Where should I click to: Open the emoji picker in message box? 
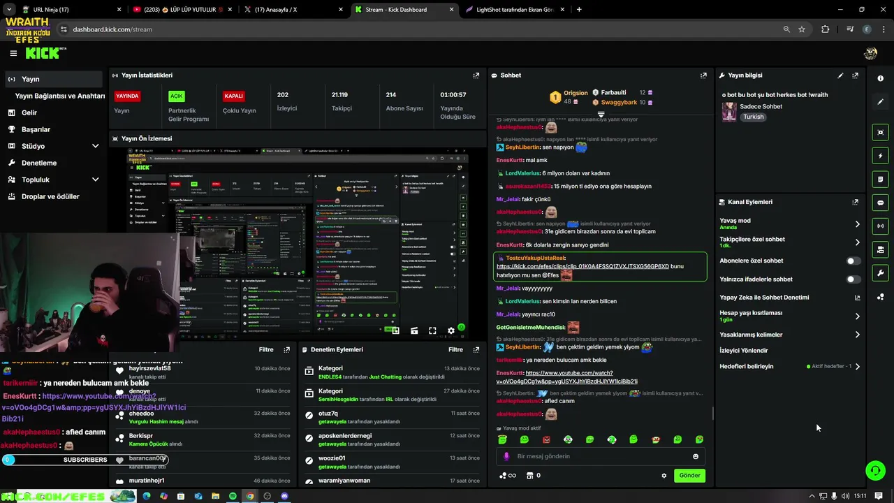695,456
